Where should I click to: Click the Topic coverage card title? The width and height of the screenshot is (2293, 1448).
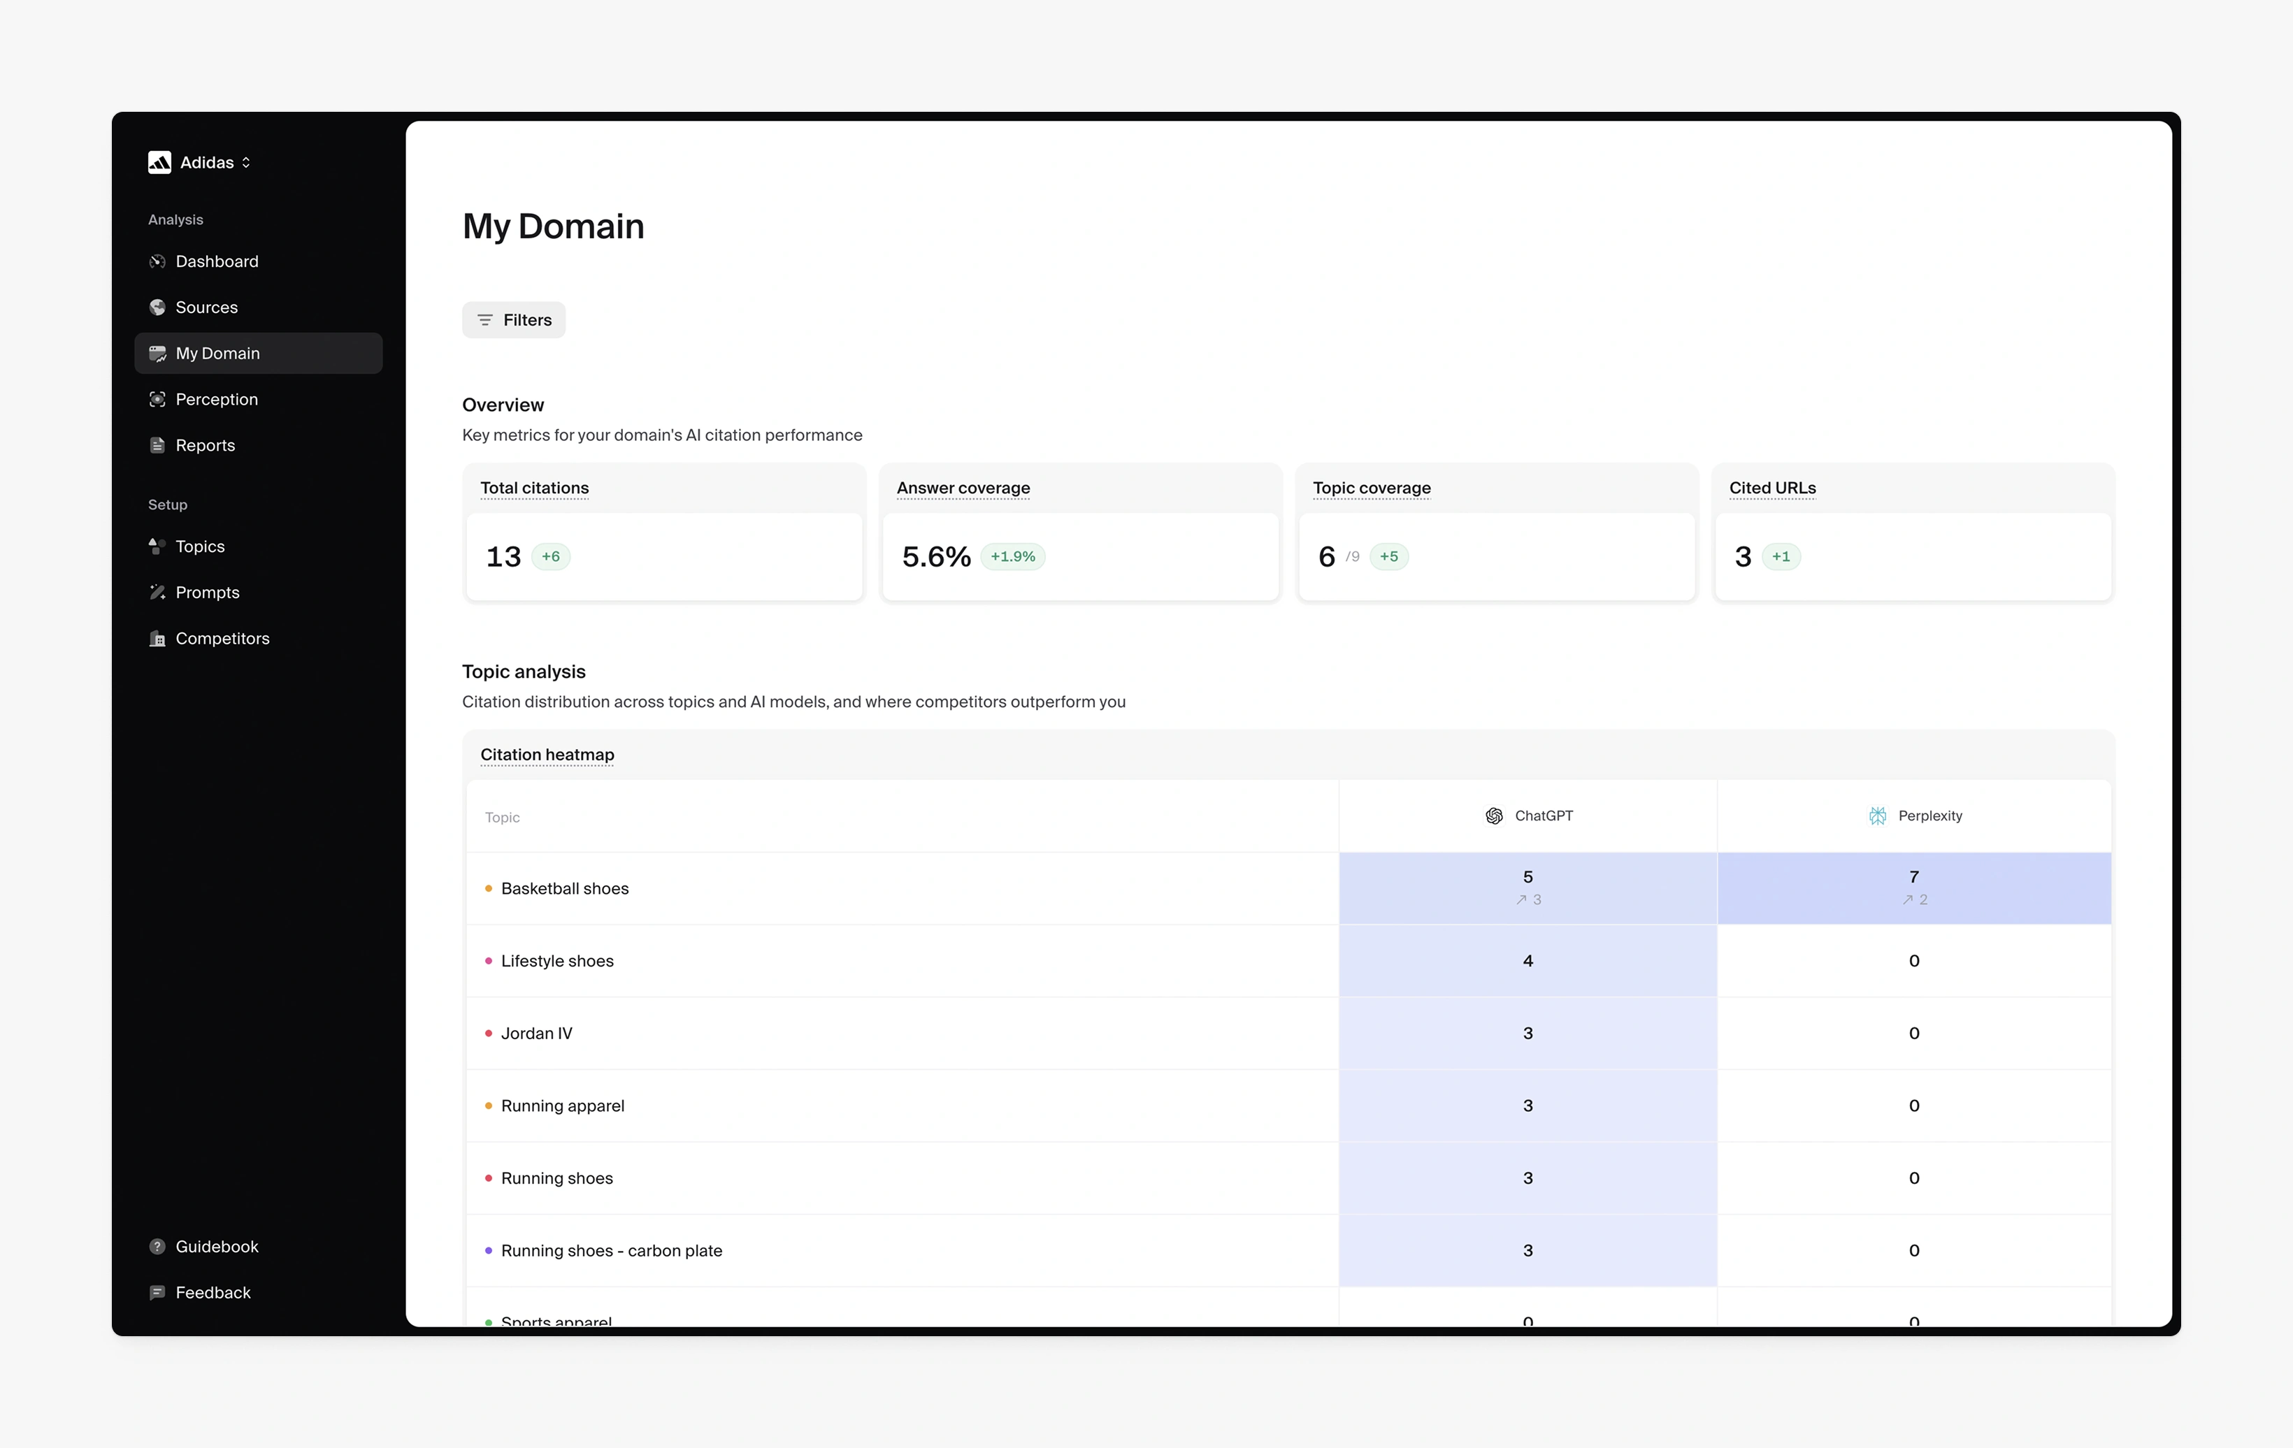click(1371, 488)
